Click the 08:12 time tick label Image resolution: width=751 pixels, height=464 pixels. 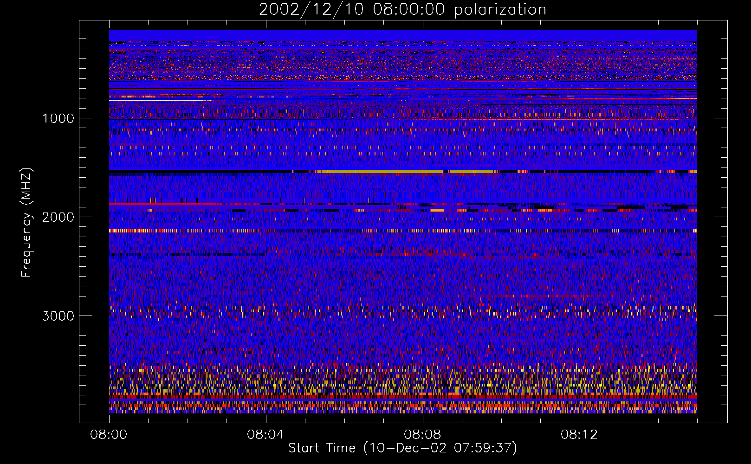(x=579, y=435)
